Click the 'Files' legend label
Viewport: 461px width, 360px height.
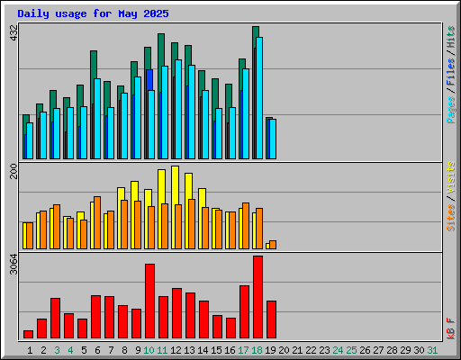[x=450, y=72]
